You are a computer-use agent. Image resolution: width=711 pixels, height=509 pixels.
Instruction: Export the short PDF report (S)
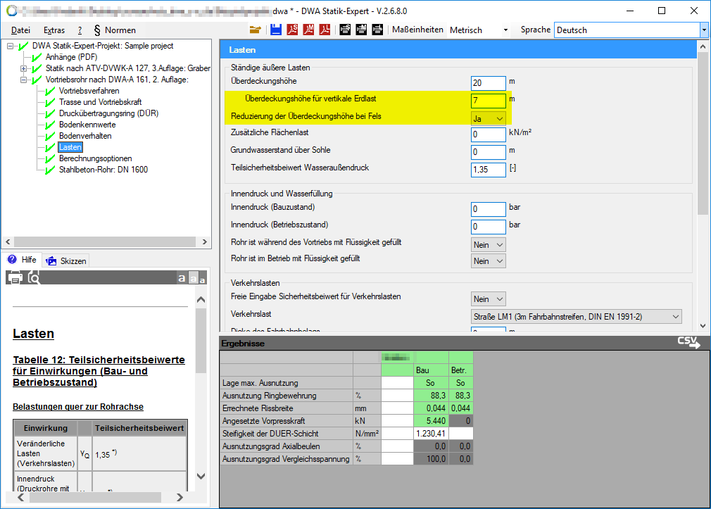291,30
